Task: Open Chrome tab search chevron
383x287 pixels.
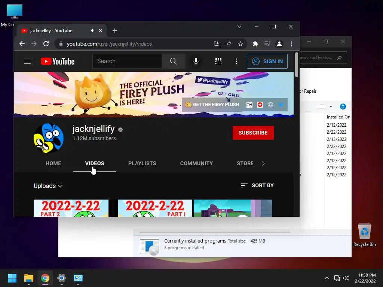Action: click(239, 27)
